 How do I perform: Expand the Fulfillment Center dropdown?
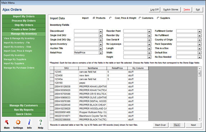click(200, 31)
